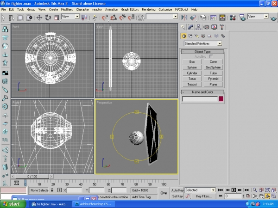Select the Helpers category icon
The height and width of the screenshot is (208, 278).
[x=210, y=36]
